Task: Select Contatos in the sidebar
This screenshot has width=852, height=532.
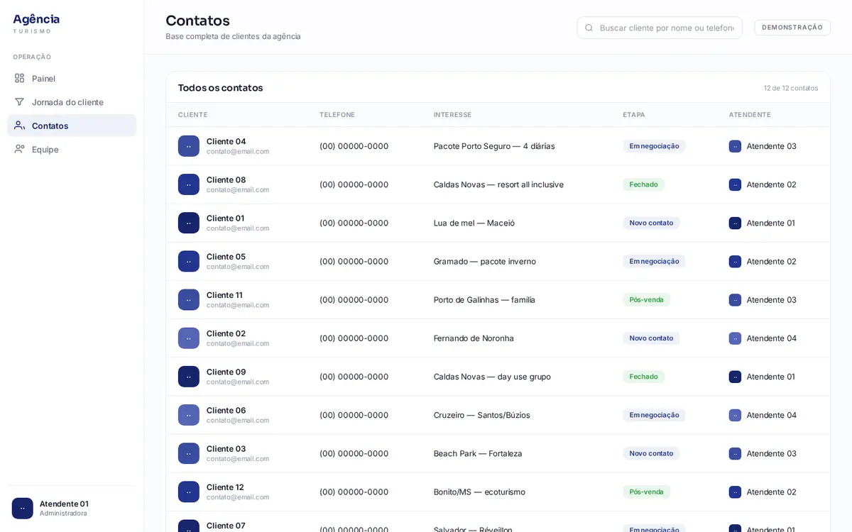Action: point(72,126)
